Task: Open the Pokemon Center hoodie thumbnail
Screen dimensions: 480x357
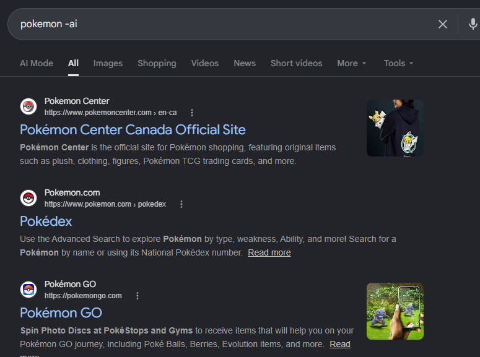Action: pyautogui.click(x=395, y=128)
